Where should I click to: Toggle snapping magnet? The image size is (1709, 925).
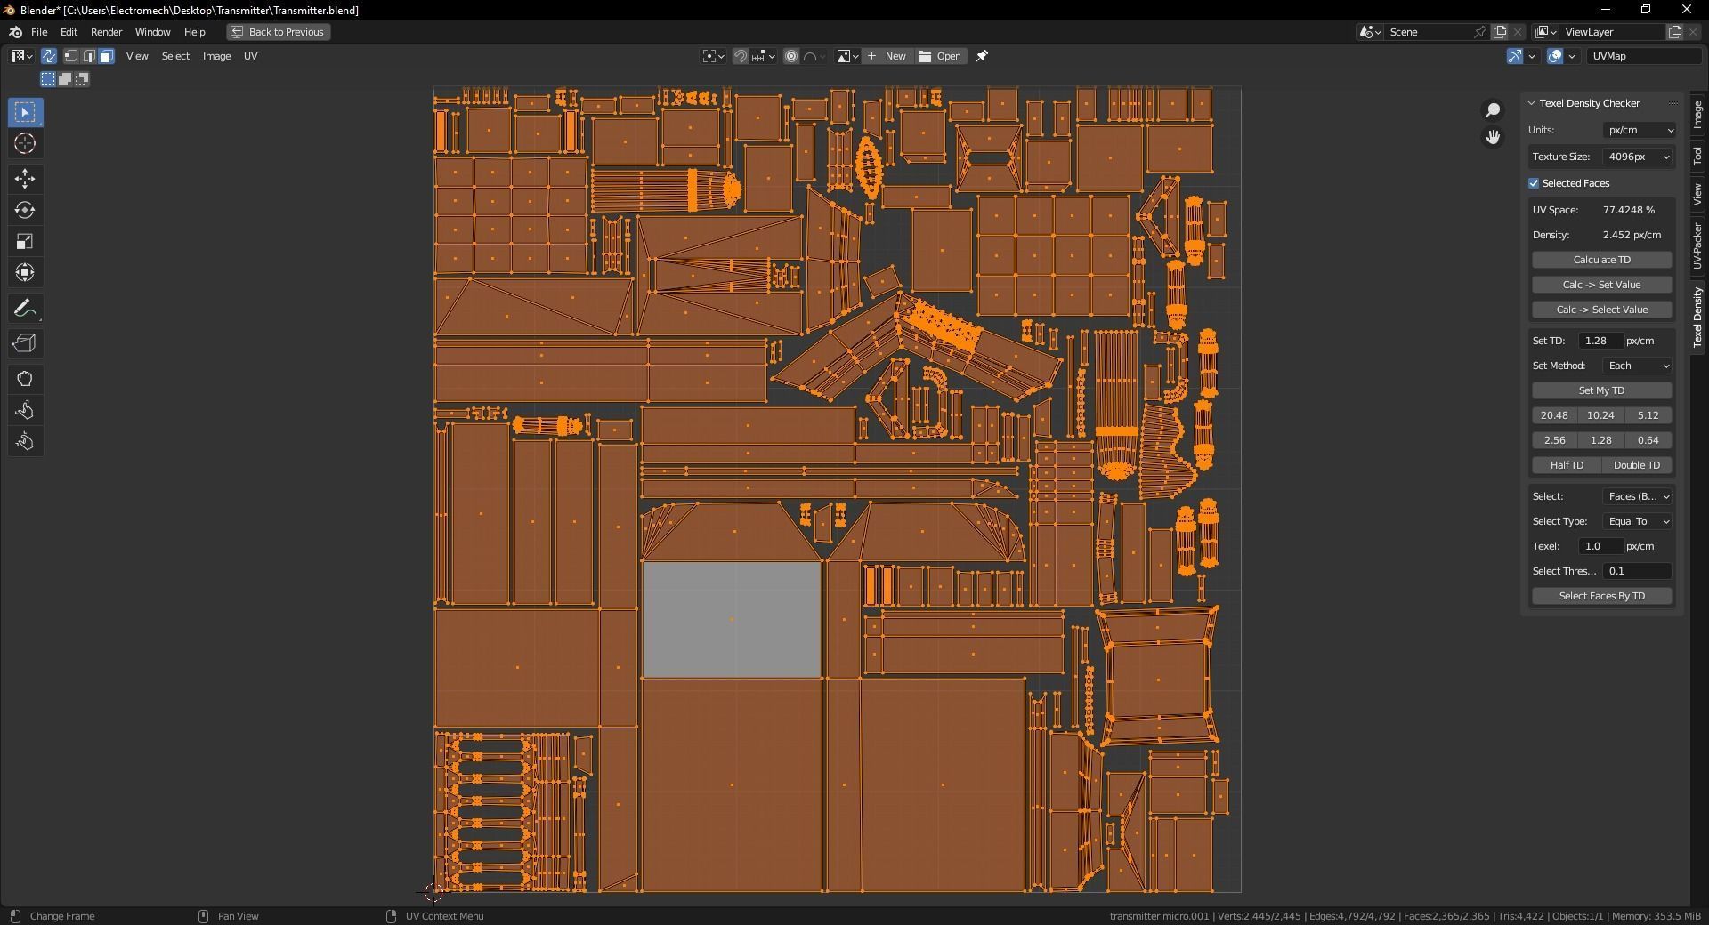click(x=741, y=56)
